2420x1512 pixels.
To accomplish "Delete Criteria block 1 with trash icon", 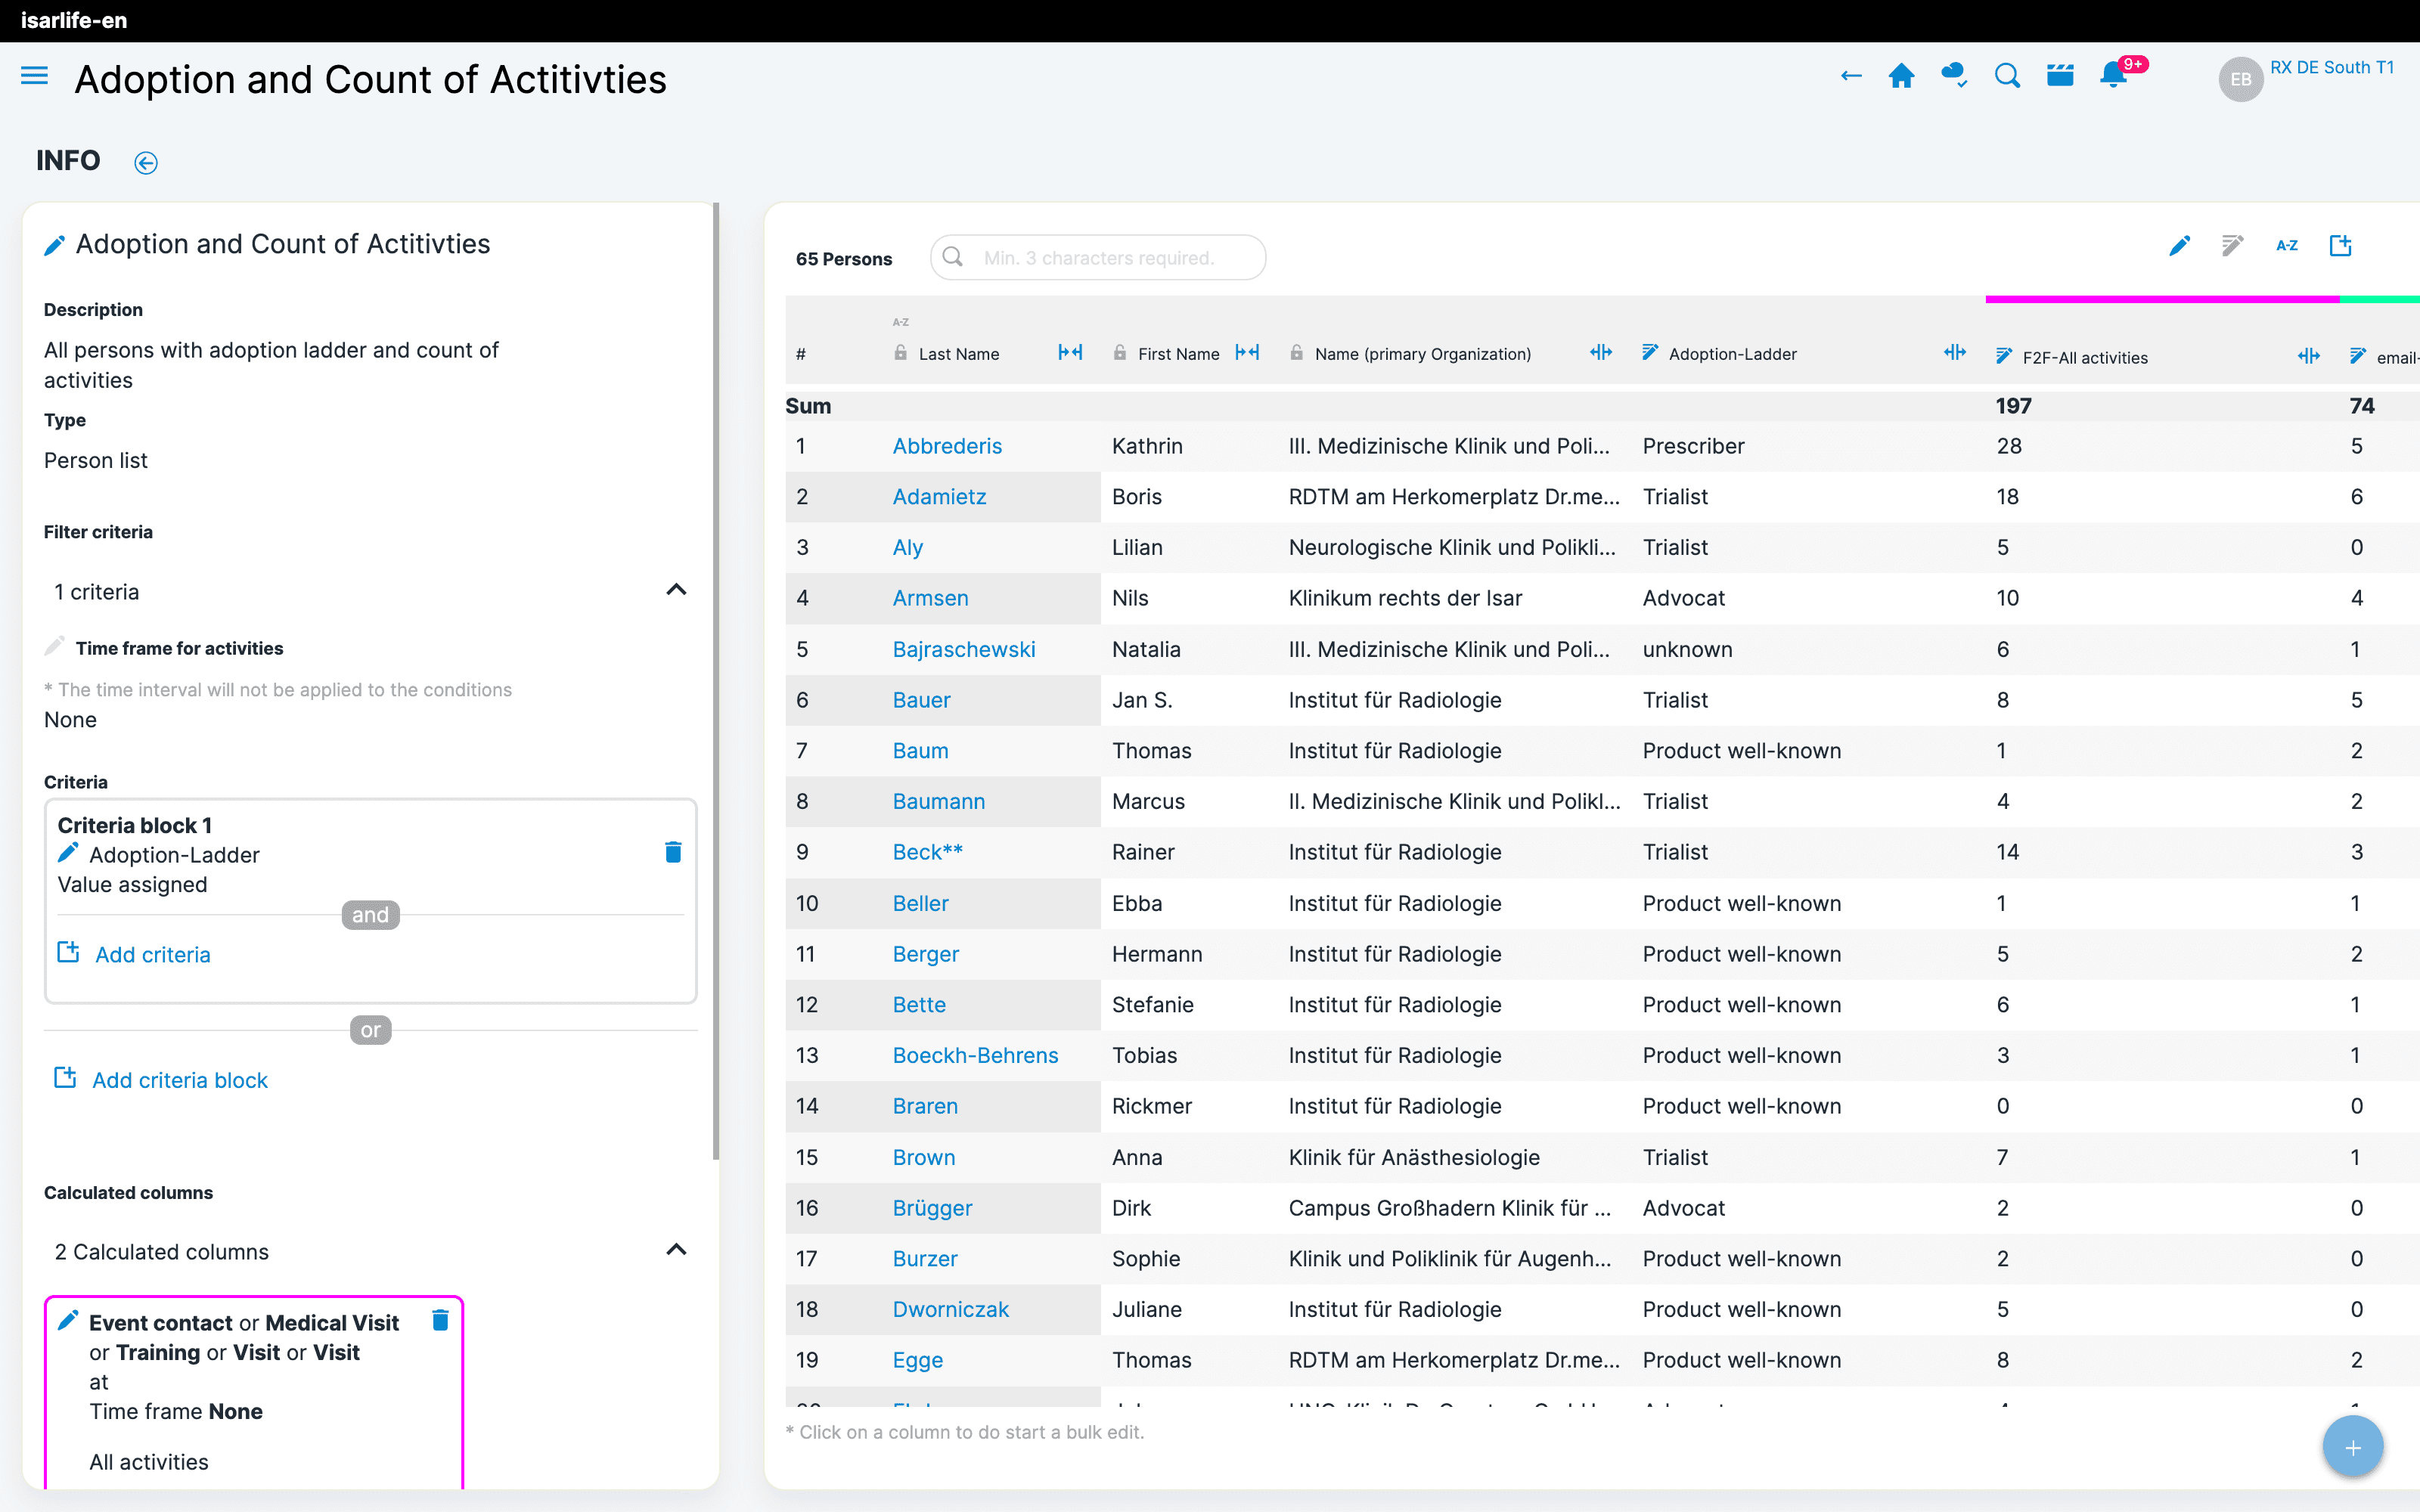I will (673, 852).
